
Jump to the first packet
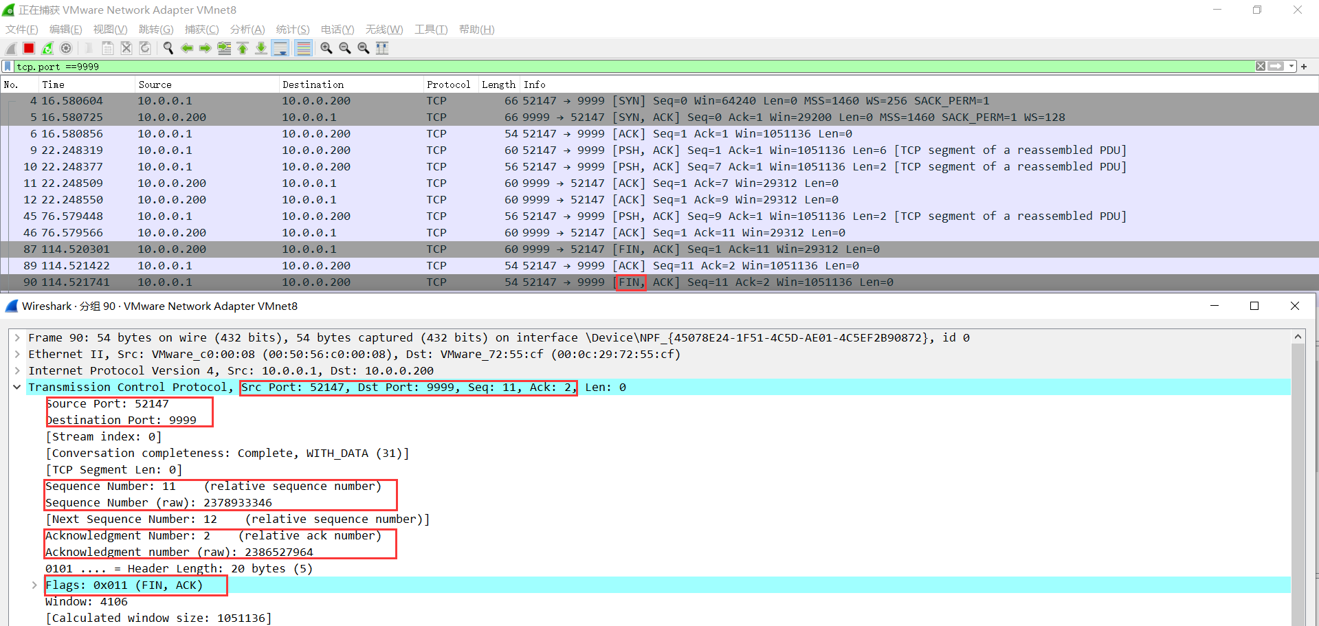point(243,48)
